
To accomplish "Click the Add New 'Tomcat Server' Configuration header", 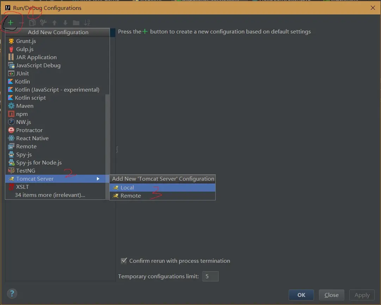I will coord(163,179).
